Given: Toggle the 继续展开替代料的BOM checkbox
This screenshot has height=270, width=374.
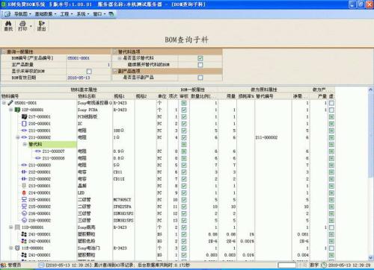Looking at the screenshot, I should pos(200,65).
